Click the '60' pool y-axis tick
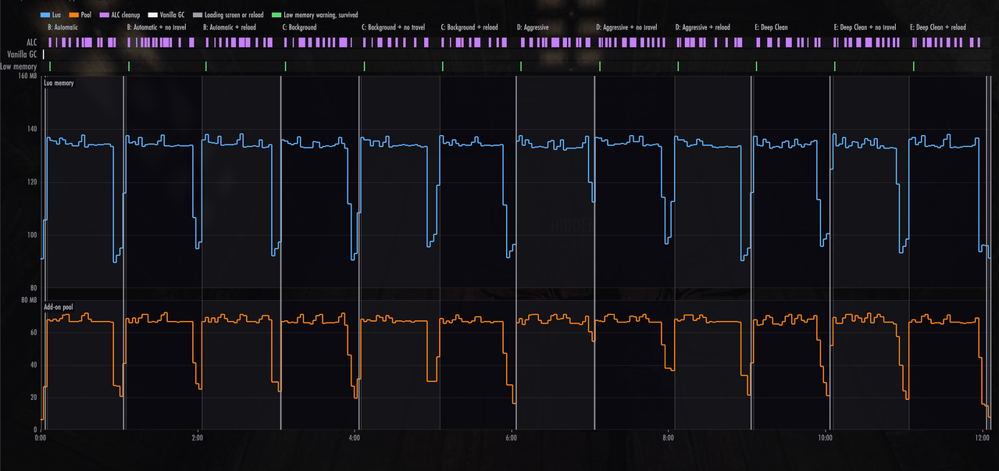The image size is (999, 471). 34,333
